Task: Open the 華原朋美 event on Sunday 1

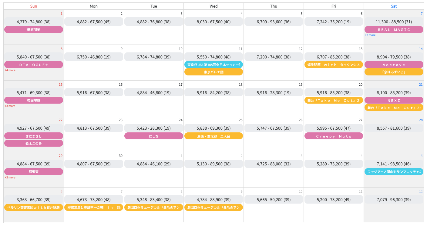Action: coord(34,30)
